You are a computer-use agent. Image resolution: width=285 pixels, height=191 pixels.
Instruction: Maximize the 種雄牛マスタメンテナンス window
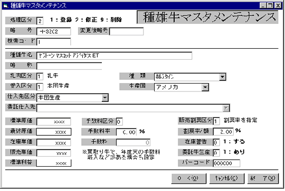click(270, 6)
